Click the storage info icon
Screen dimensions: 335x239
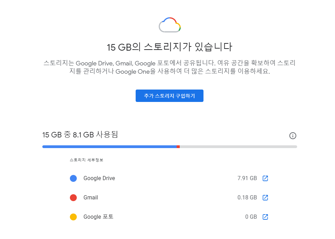293,136
